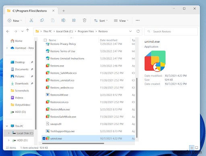
Task: Go forward with the right arrow
Action: (x=16, y=31)
